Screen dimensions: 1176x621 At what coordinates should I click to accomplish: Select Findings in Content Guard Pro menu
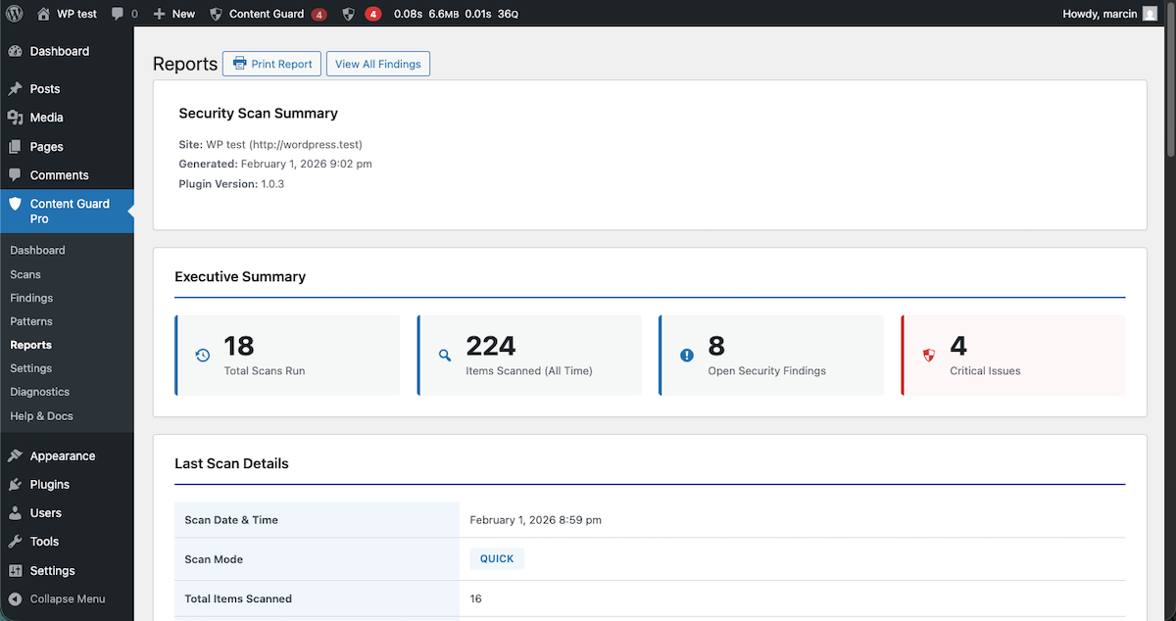coord(31,297)
